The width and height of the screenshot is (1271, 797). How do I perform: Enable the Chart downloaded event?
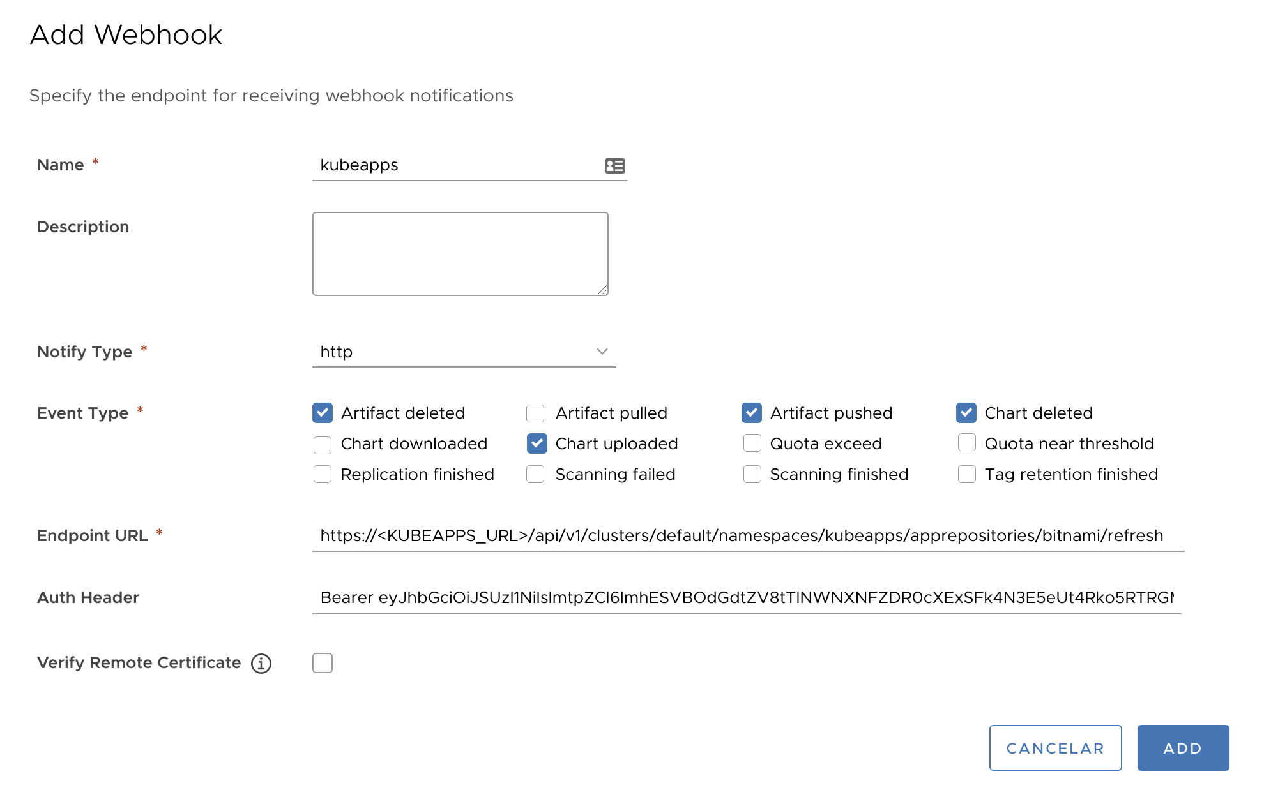(323, 443)
